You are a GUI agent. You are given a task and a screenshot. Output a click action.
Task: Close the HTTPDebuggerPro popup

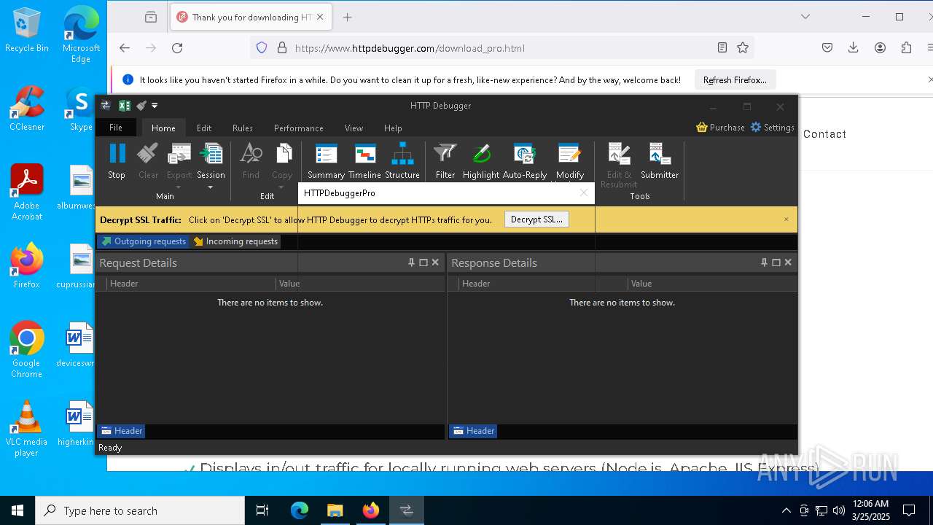pyautogui.click(x=584, y=193)
